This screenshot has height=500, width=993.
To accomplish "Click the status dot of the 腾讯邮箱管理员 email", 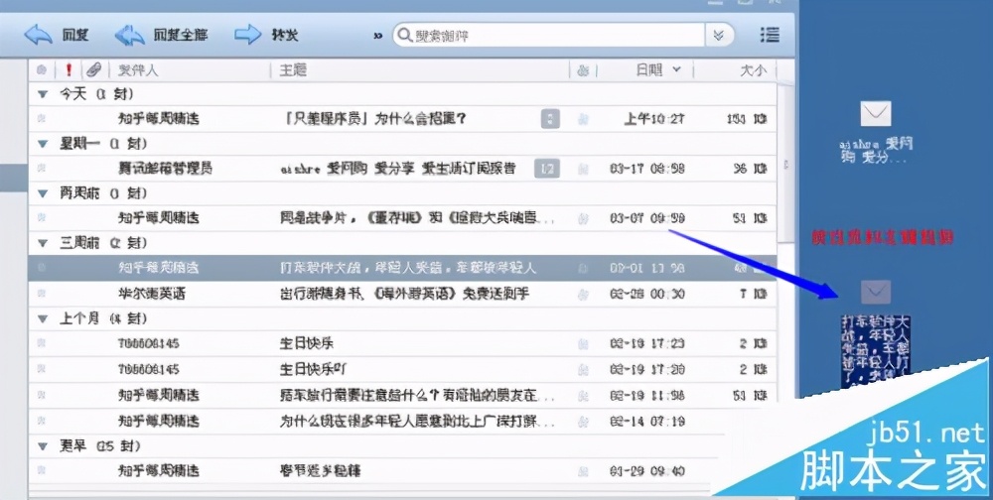I will (42, 169).
